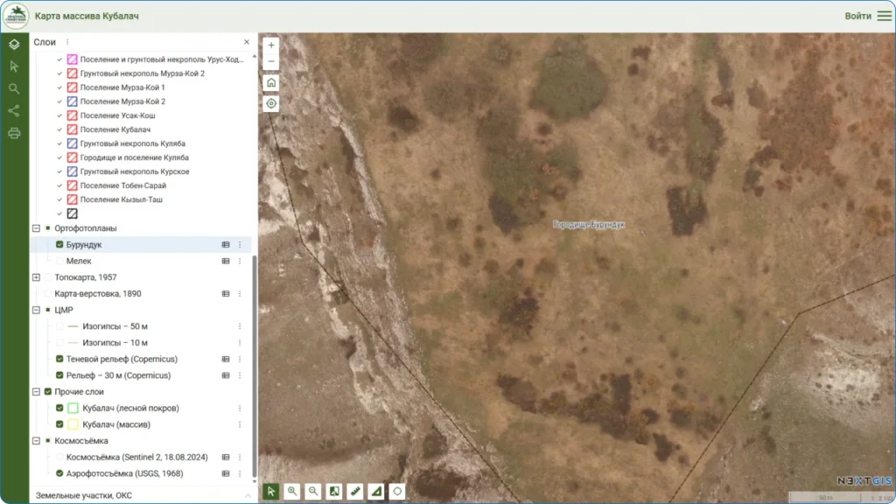
Task: Zoom in with the plus button
Action: [x=271, y=45]
